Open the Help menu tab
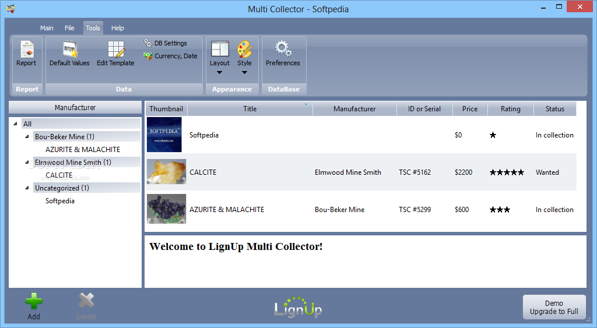597x328 pixels. point(117,28)
